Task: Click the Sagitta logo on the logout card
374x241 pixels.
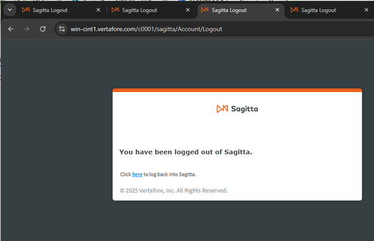Action: [x=237, y=109]
